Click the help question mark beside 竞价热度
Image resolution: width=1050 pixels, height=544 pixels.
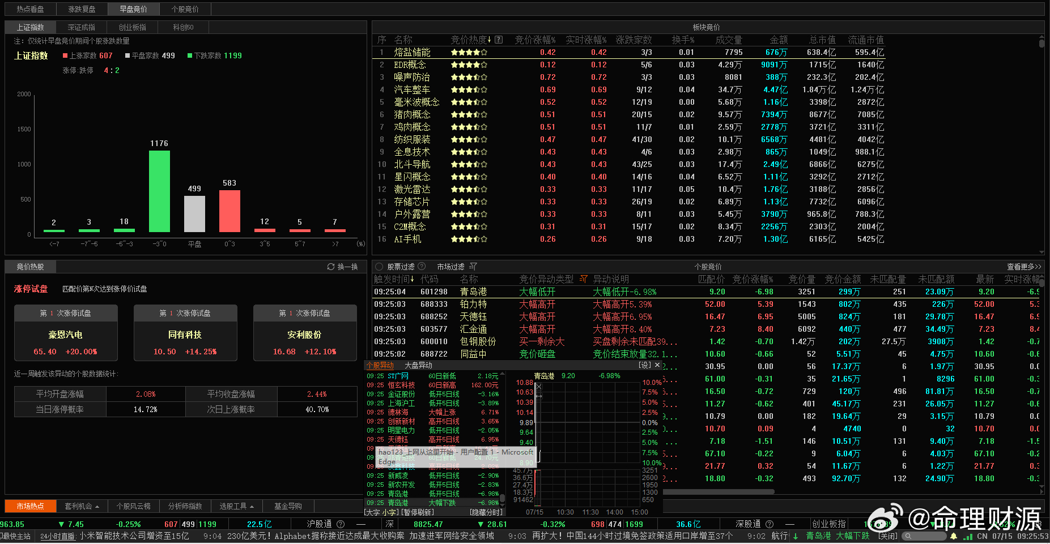(x=499, y=40)
